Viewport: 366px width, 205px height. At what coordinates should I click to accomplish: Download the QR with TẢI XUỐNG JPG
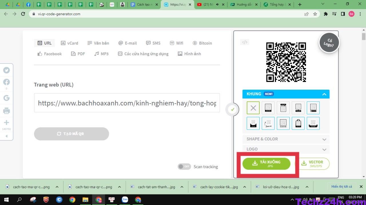point(266,164)
